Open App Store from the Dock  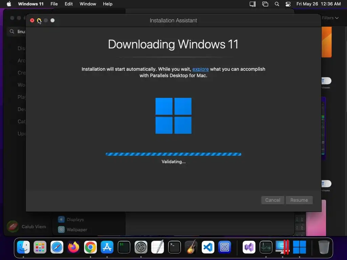coord(107,247)
